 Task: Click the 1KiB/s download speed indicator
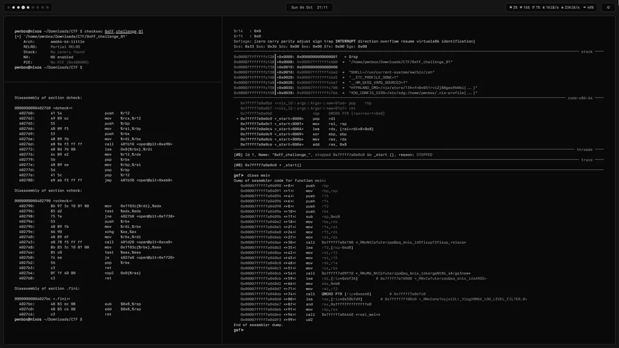[x=550, y=8]
